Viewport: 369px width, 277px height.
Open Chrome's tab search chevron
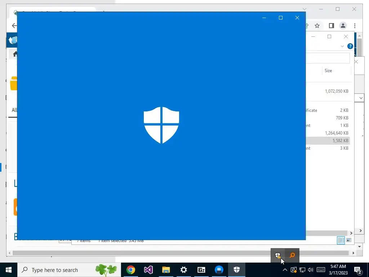pos(304,9)
